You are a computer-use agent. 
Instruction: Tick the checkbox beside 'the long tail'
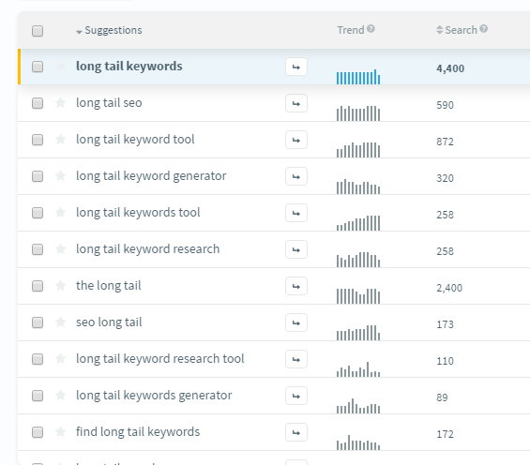pyautogui.click(x=38, y=286)
